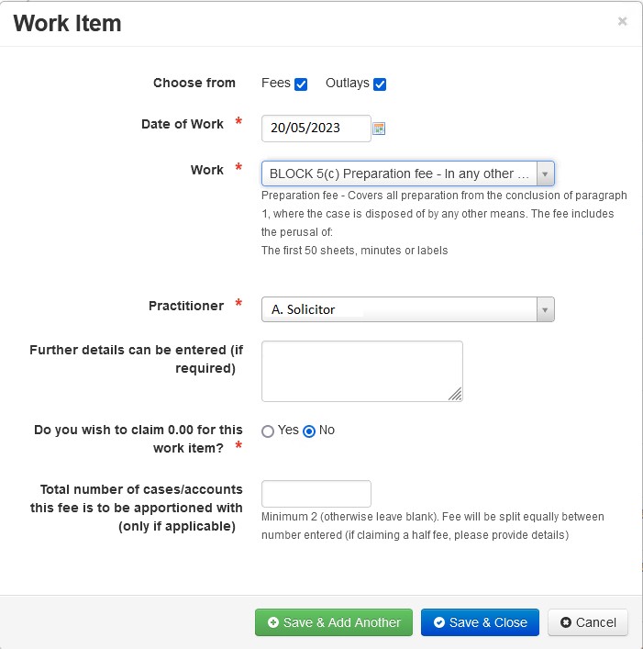Select Yes to claim 0.00
643x649 pixels.
click(x=268, y=431)
